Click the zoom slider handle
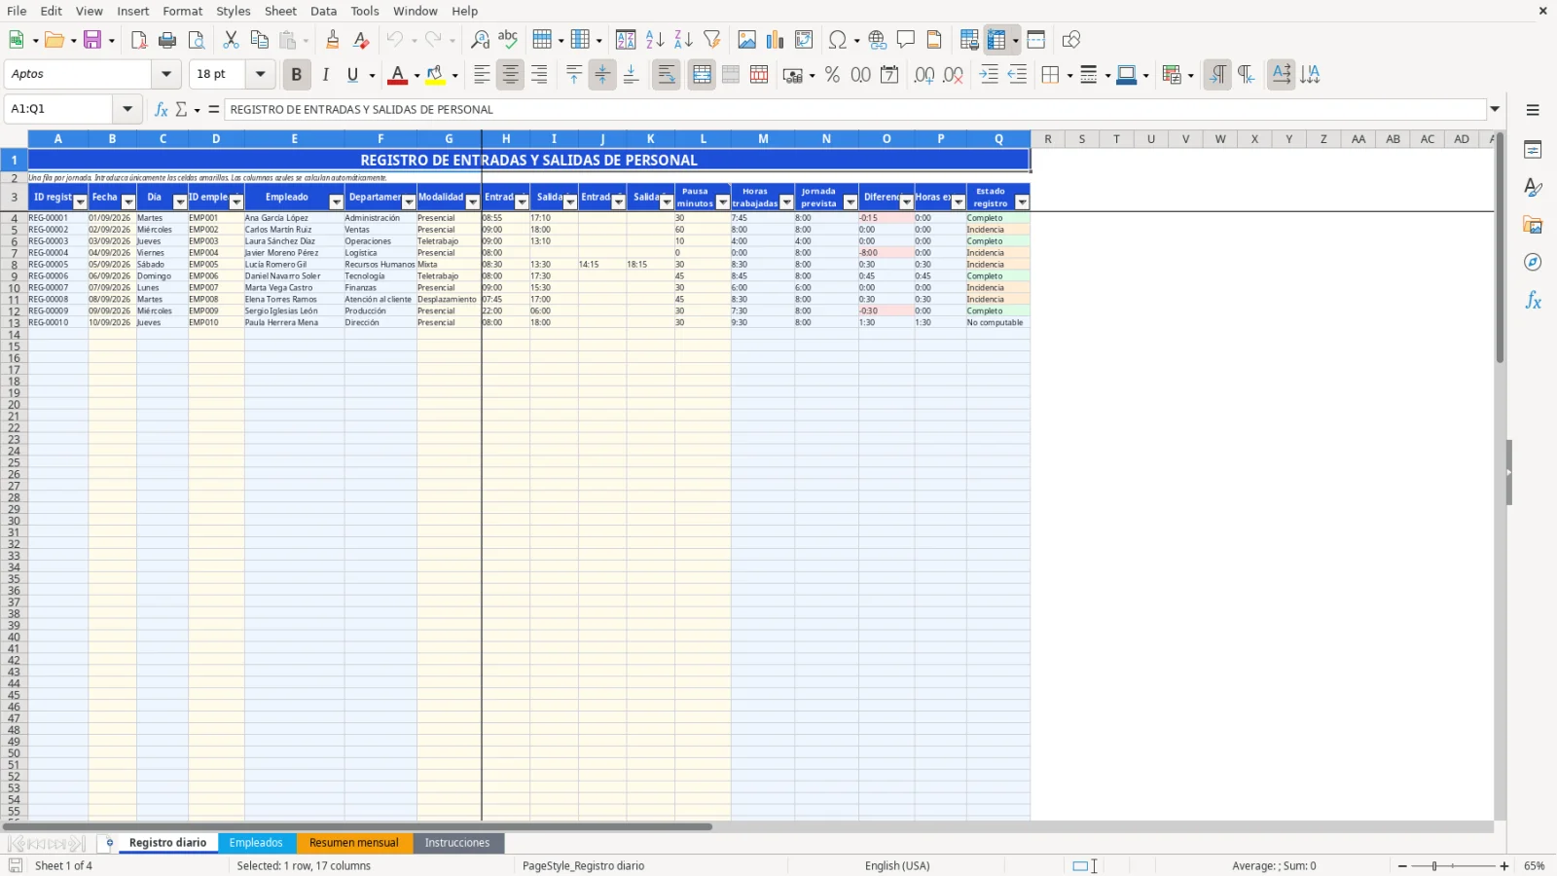Screen dimensions: 1557x876 1434,865
